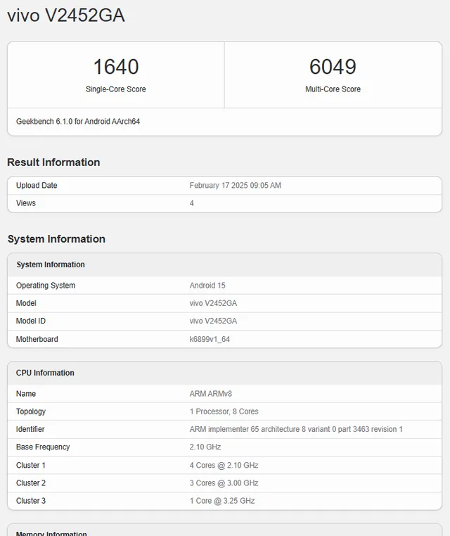Select the Views count value 4
The width and height of the screenshot is (450, 536).
192,203
